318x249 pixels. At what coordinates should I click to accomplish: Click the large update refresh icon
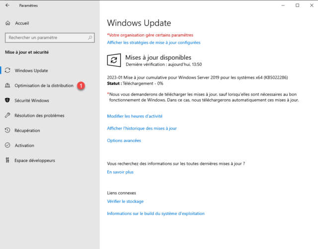(x=114, y=60)
